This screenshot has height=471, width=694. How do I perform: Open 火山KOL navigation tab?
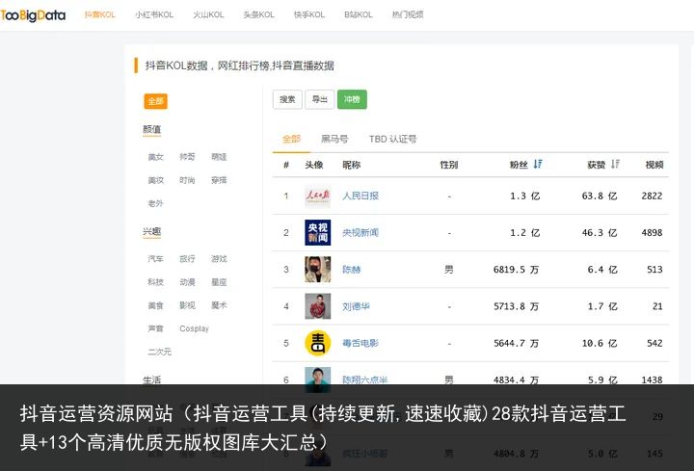point(208,14)
